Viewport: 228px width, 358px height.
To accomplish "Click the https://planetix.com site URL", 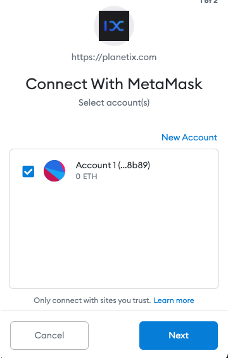I will coord(114,57).
